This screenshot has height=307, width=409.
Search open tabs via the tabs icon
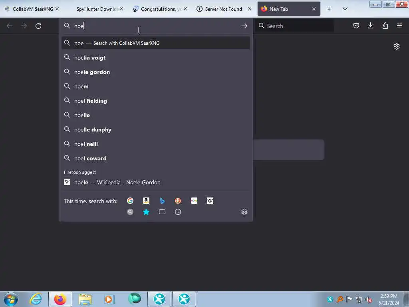point(162,212)
